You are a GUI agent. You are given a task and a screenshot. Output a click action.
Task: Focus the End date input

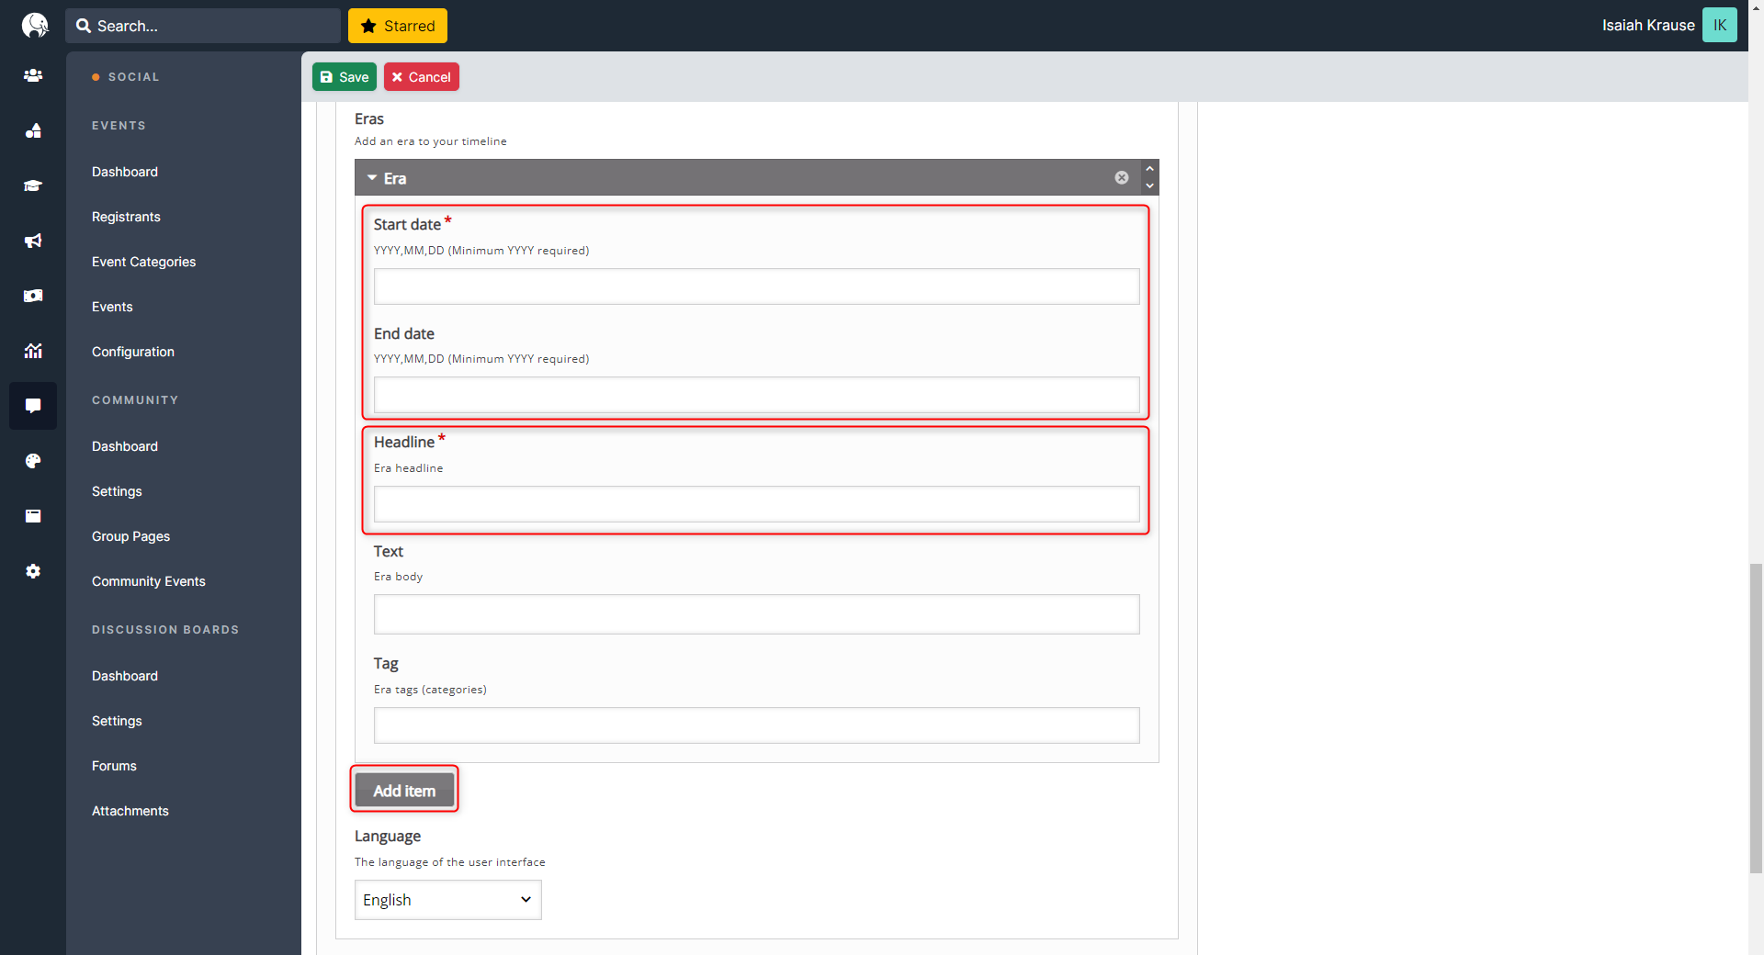(756, 395)
